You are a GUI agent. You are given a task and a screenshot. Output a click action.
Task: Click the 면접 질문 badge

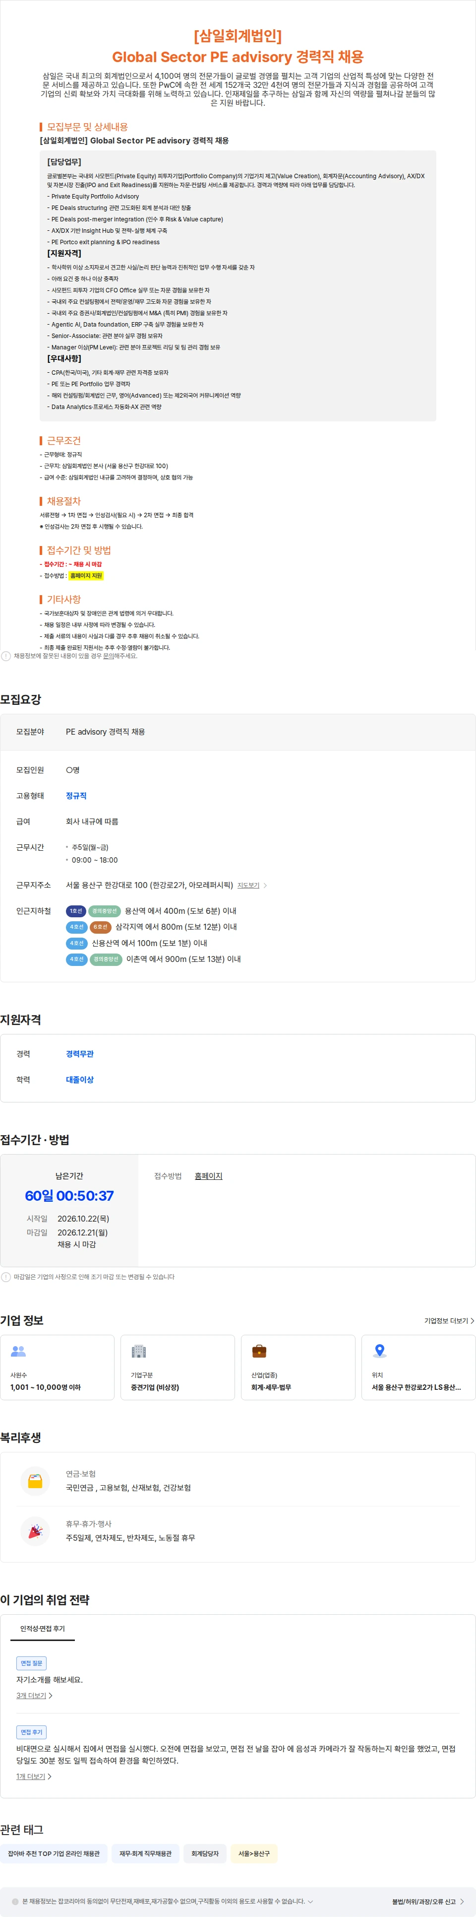(31, 1663)
